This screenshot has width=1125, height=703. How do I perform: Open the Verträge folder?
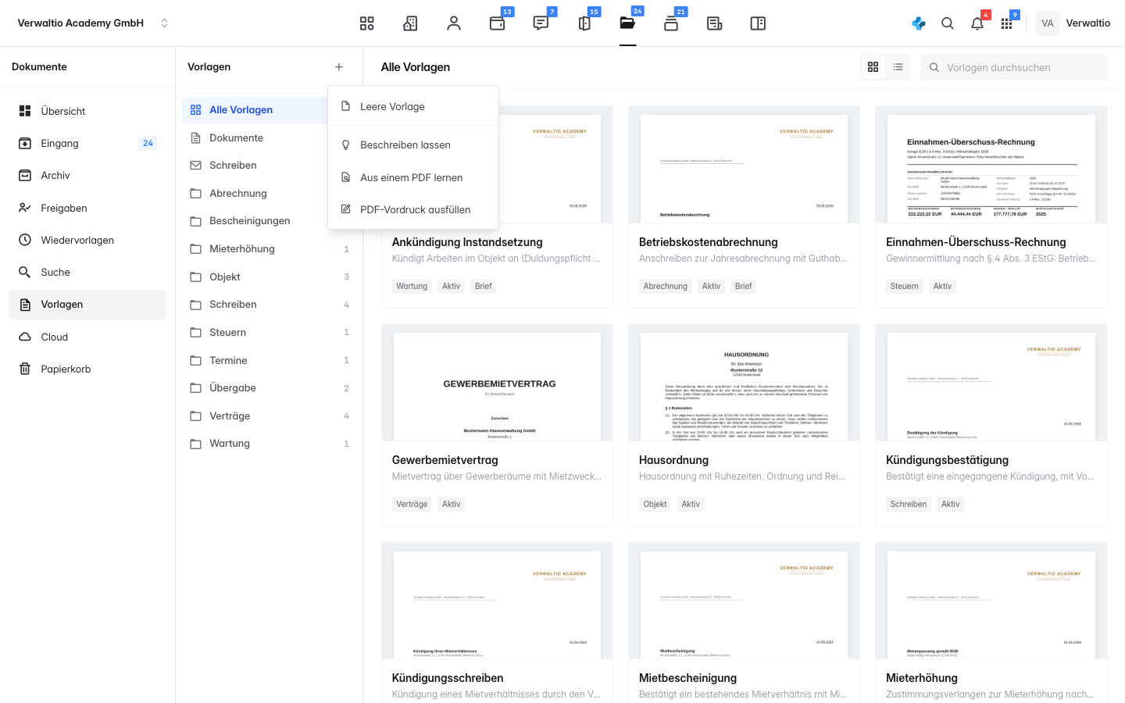click(x=269, y=416)
